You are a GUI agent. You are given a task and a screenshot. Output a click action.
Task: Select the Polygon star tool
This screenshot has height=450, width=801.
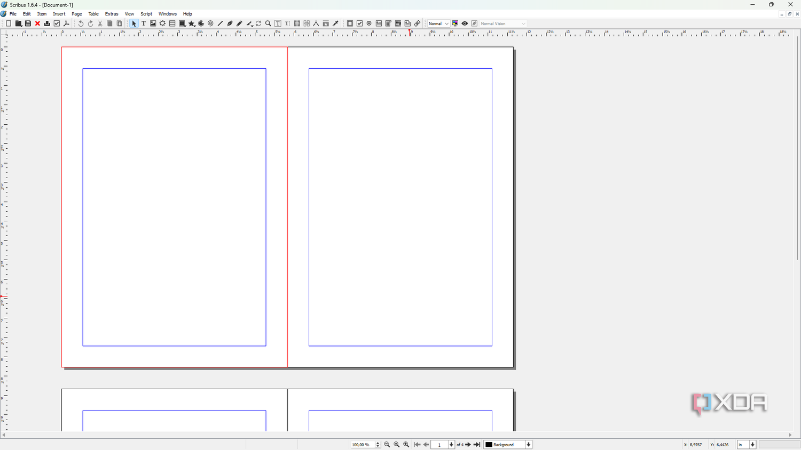pos(192,23)
